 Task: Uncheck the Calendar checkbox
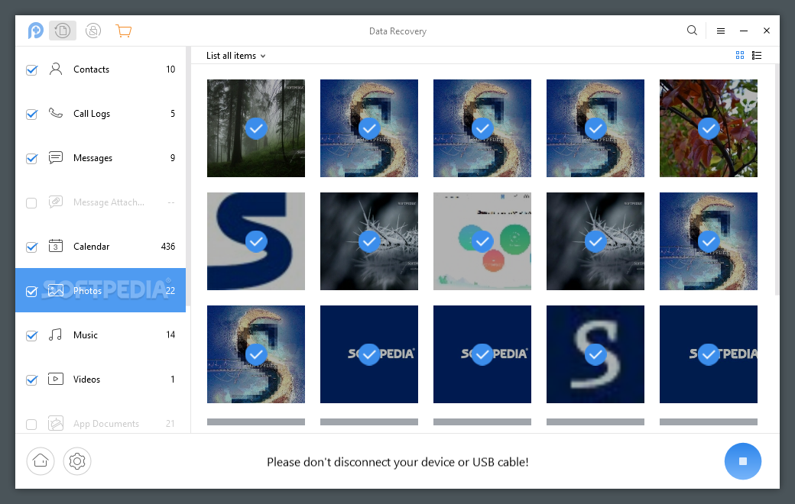click(x=31, y=247)
